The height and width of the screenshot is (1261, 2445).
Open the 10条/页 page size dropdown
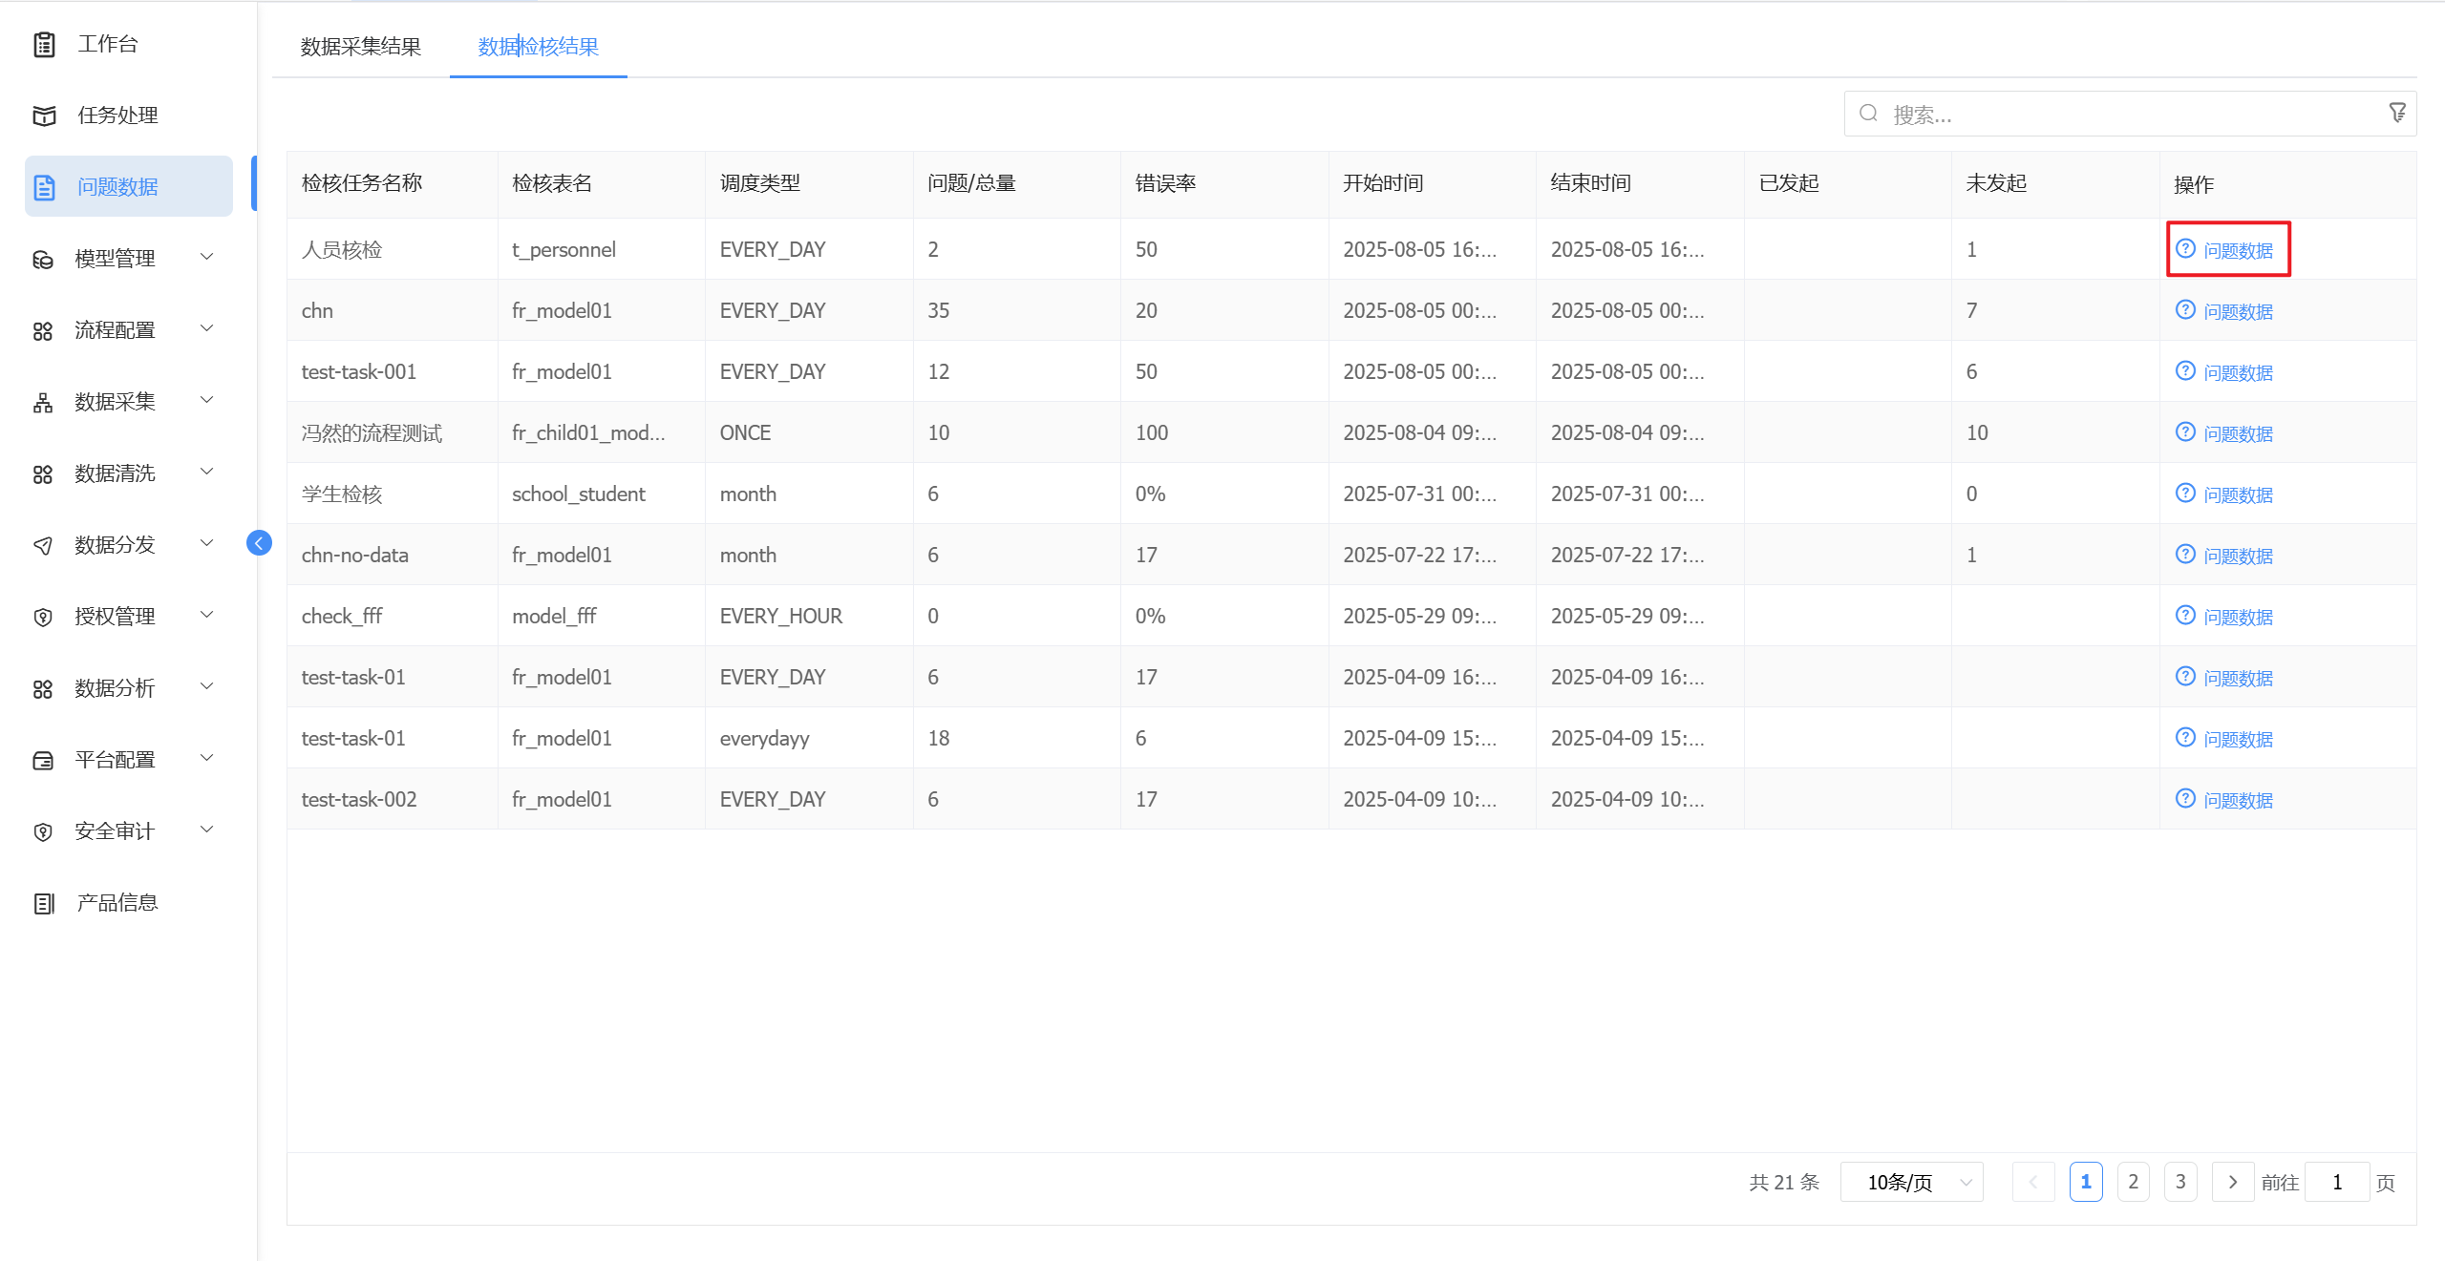(1911, 1182)
